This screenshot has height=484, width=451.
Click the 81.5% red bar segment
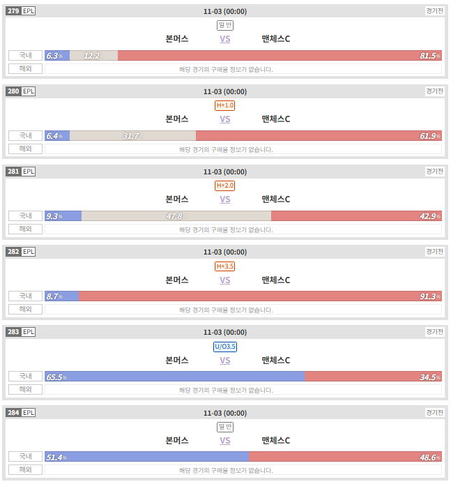[280, 56]
